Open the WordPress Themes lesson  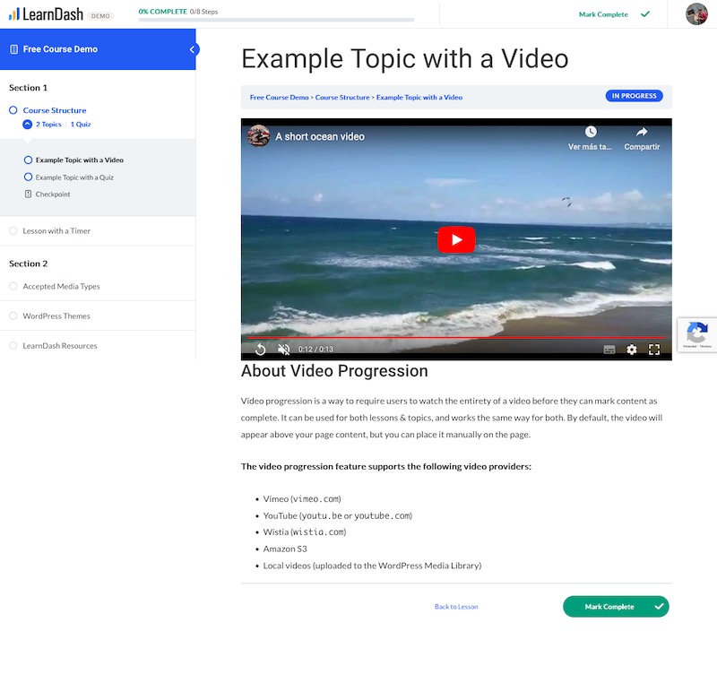pos(56,316)
